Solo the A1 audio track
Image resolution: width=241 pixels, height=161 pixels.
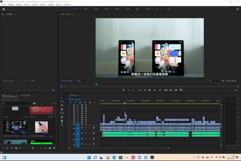pos(90,128)
